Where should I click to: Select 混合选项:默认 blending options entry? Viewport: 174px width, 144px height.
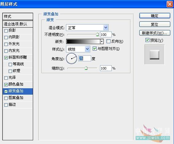pos(17,24)
